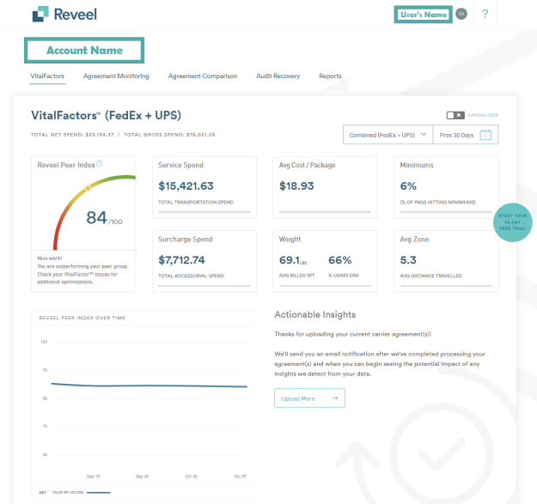Click the Upload More button
Image resolution: width=537 pixels, height=504 pixels.
pos(309,398)
